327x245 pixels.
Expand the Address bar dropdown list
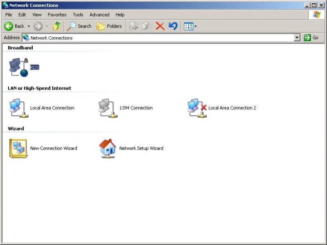coord(297,38)
